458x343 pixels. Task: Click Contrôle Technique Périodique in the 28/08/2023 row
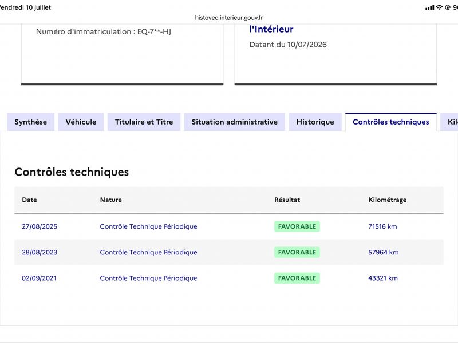[x=148, y=252]
